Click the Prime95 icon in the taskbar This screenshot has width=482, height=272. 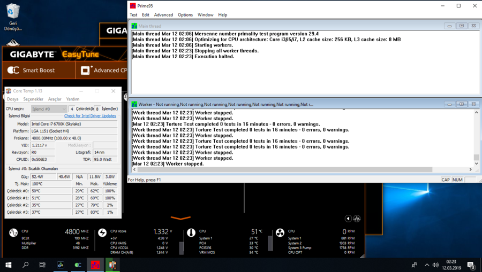[x=95, y=265]
